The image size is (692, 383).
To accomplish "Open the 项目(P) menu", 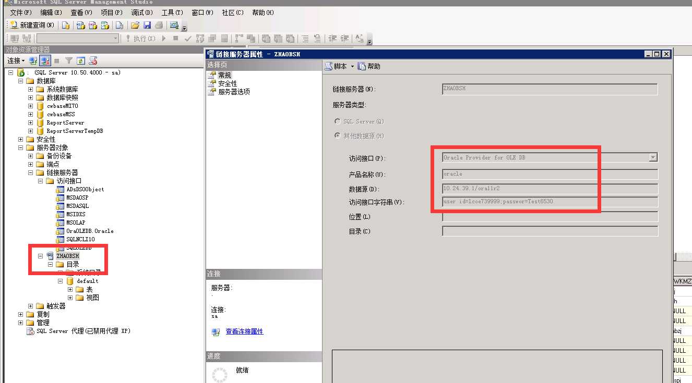I will pyautogui.click(x=112, y=13).
